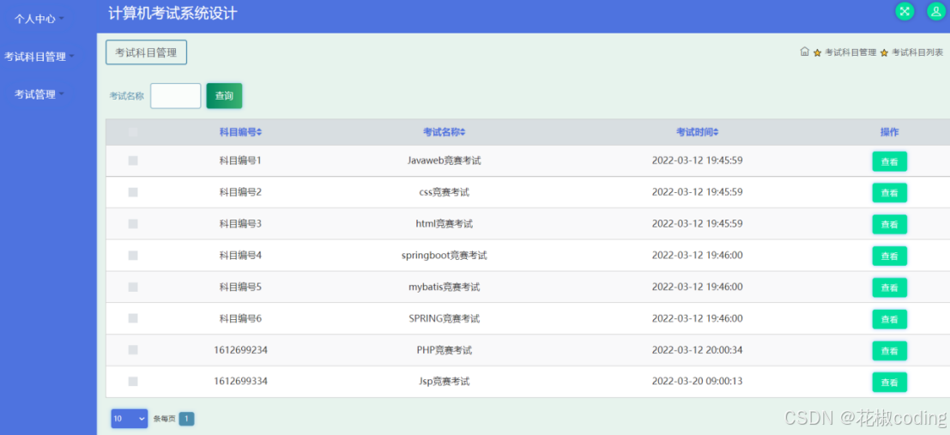Click the html竞赛考试 name cell
Image resolution: width=950 pixels, height=435 pixels.
click(x=444, y=224)
